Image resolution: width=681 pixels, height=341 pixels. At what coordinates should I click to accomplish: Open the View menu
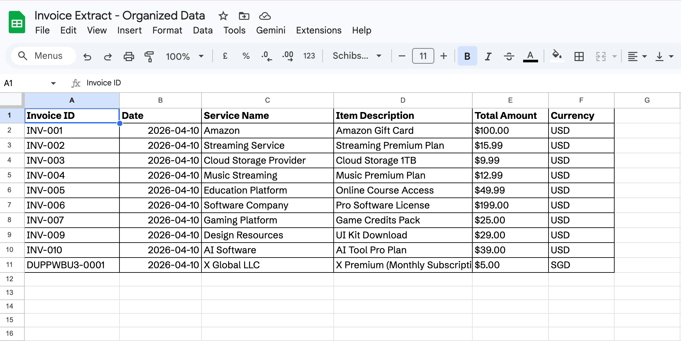pos(97,30)
